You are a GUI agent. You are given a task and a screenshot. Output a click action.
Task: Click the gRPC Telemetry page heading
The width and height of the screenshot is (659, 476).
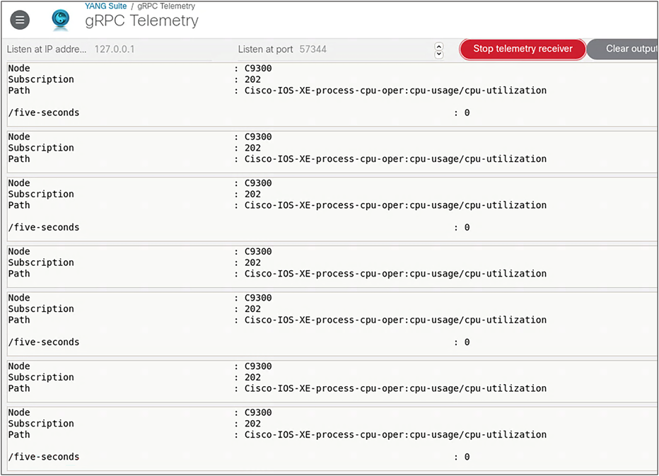141,21
